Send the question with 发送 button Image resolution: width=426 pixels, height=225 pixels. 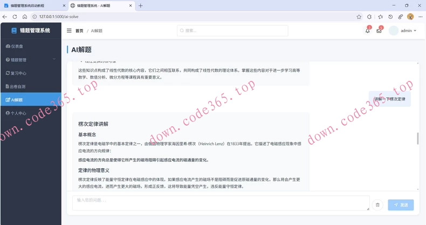[401, 205]
